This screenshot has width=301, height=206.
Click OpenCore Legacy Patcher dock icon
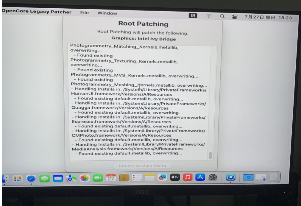pyautogui.click(x=230, y=177)
